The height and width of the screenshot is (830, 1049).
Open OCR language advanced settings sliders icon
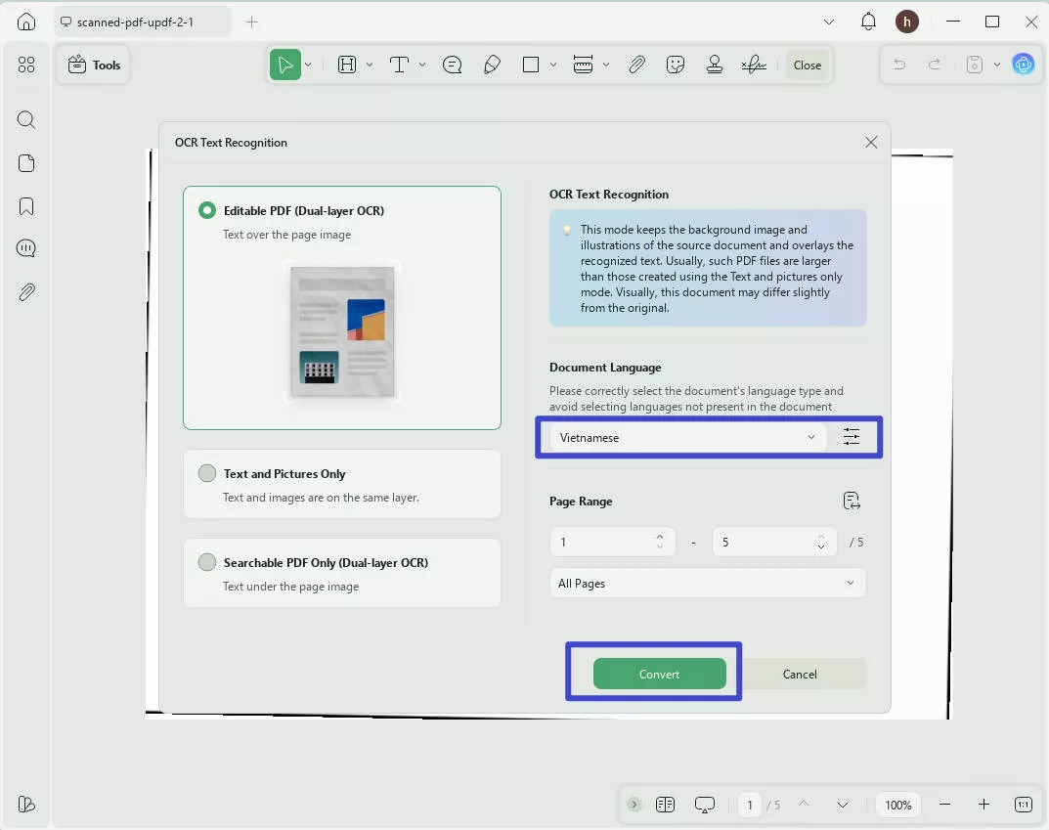851,437
